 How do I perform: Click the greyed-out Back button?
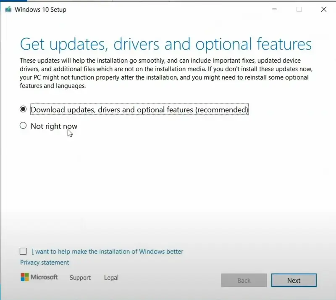point(244,280)
